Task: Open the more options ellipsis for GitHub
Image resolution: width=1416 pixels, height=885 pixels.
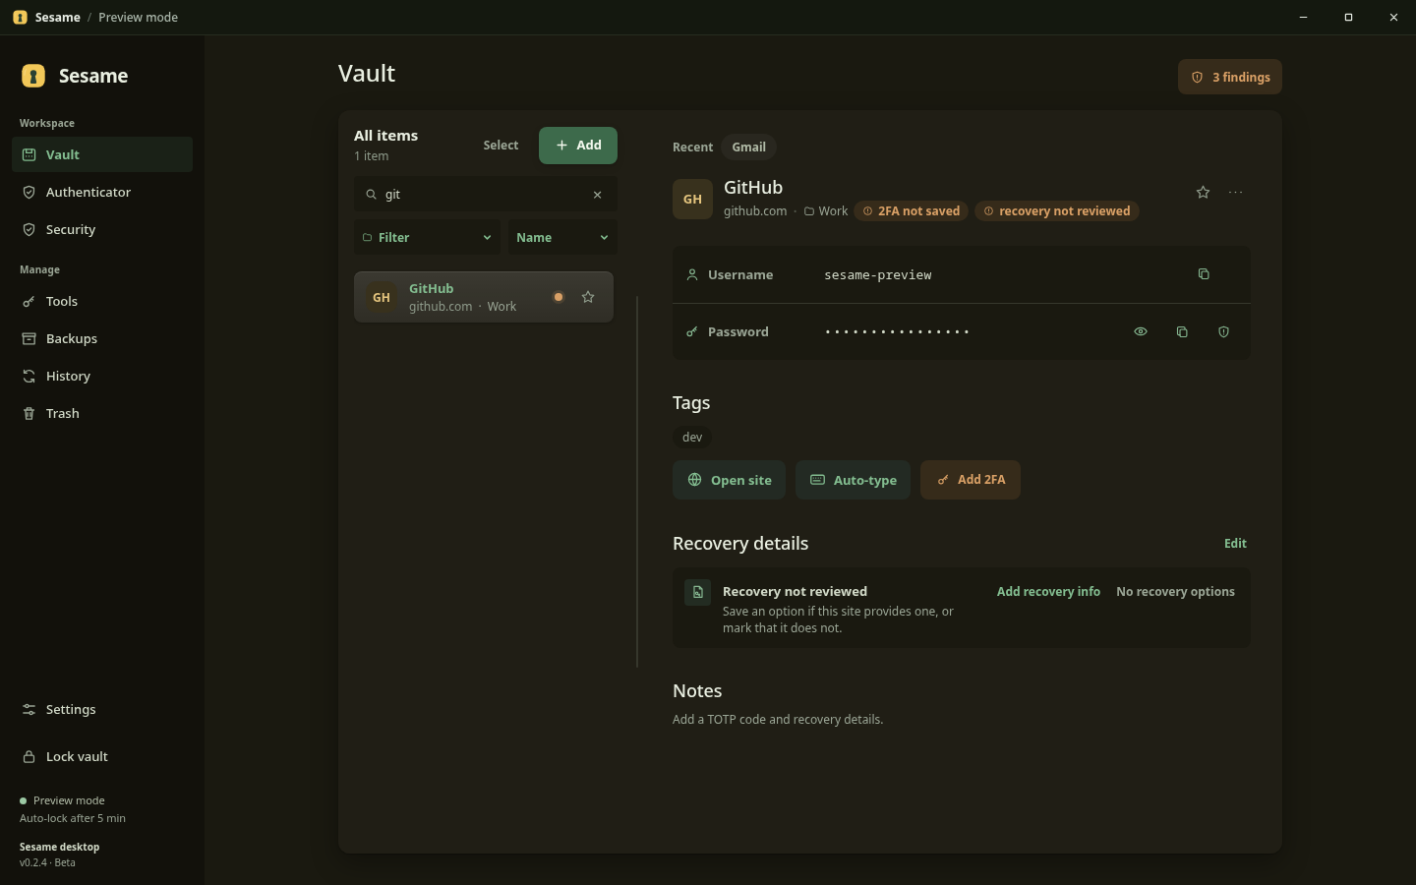Action: [x=1236, y=193]
